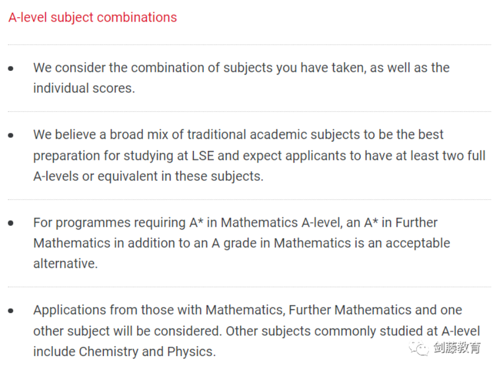Click the "剑藤教育" watermark text
The image size is (497, 370).
coord(457,348)
